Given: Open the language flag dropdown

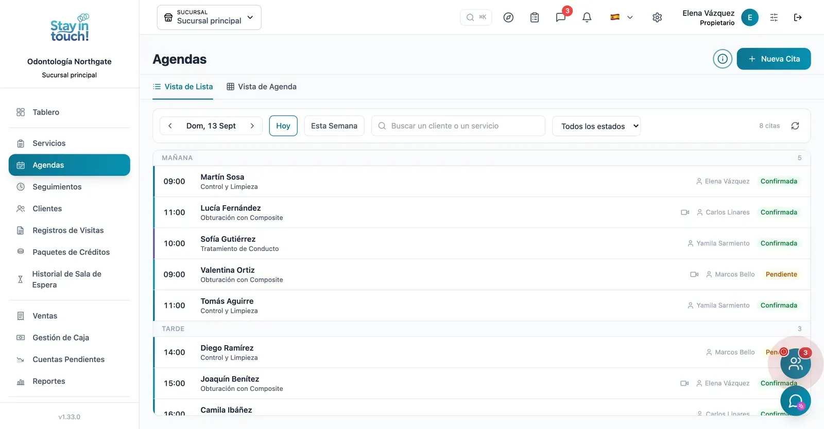Looking at the screenshot, I should [x=622, y=17].
